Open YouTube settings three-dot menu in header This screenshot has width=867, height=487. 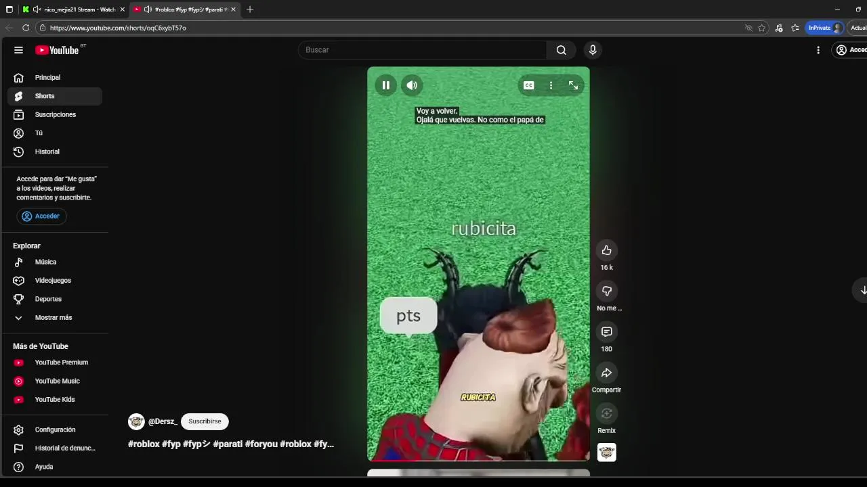coord(818,50)
